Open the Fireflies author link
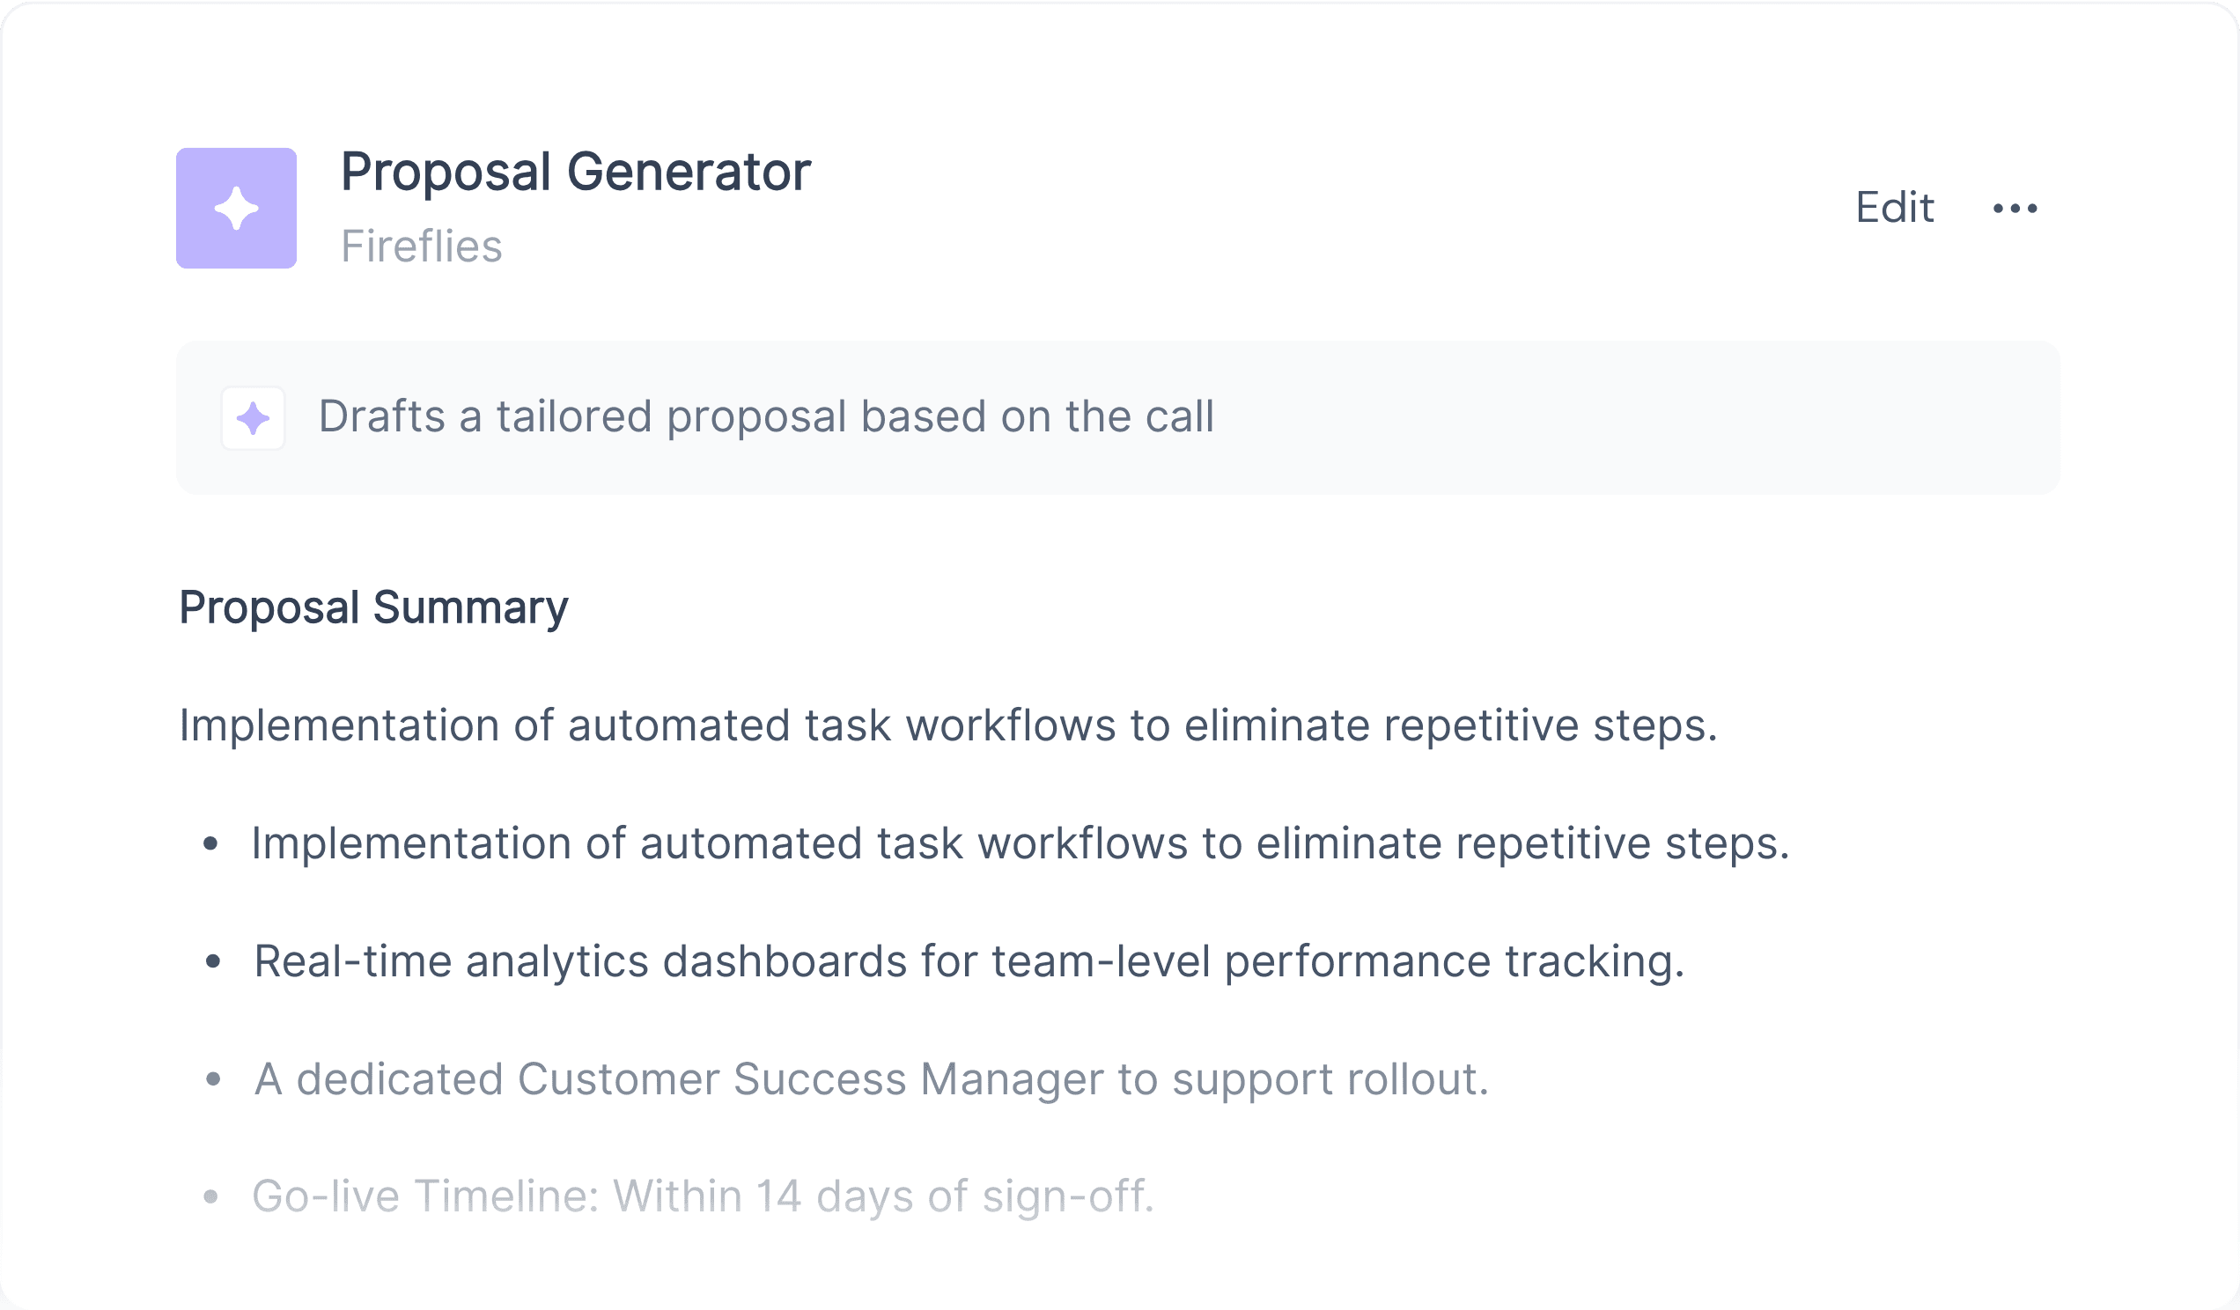Image resolution: width=2240 pixels, height=1310 pixels. pyautogui.click(x=423, y=247)
